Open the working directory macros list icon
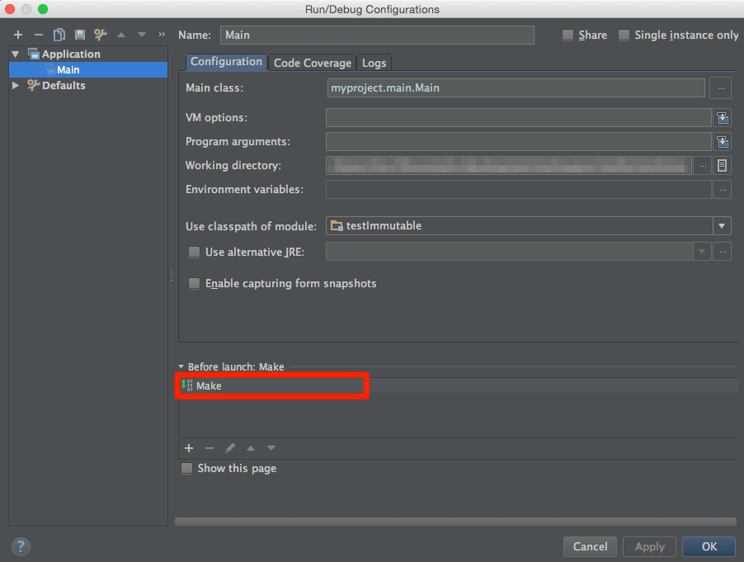The height and width of the screenshot is (562, 744). (x=723, y=166)
